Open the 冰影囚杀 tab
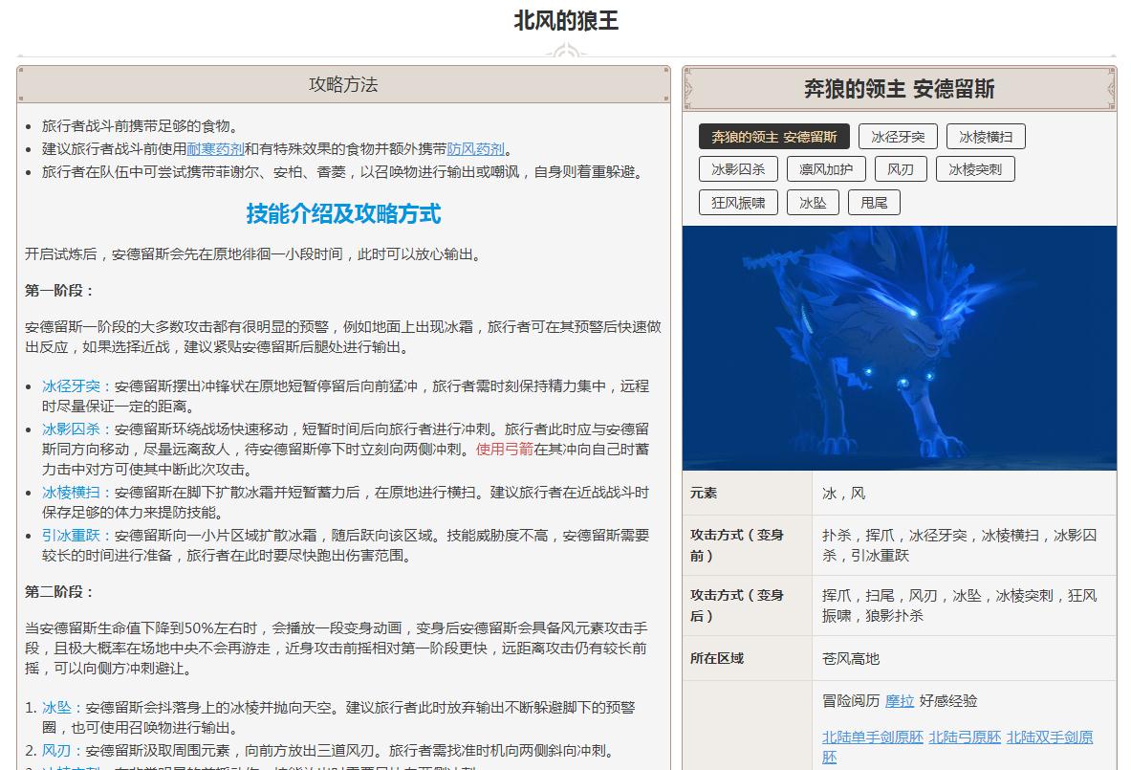 click(x=738, y=169)
